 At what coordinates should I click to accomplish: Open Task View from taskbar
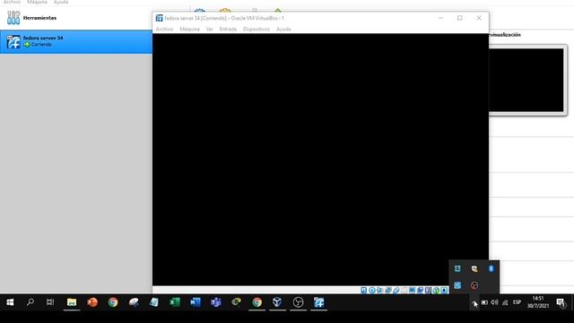tap(50, 302)
